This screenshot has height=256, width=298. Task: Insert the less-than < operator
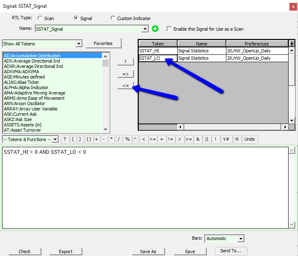[144, 139]
